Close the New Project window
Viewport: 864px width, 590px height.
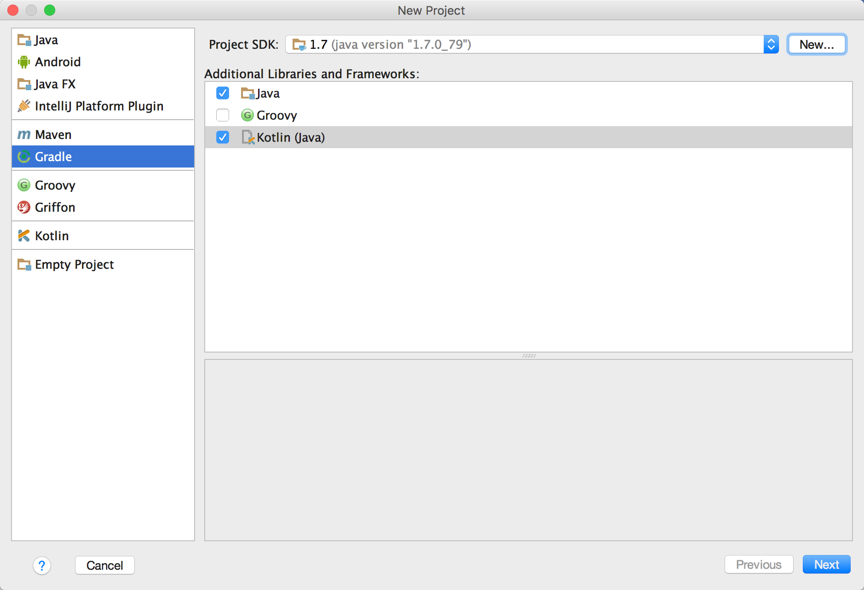pyautogui.click(x=13, y=10)
